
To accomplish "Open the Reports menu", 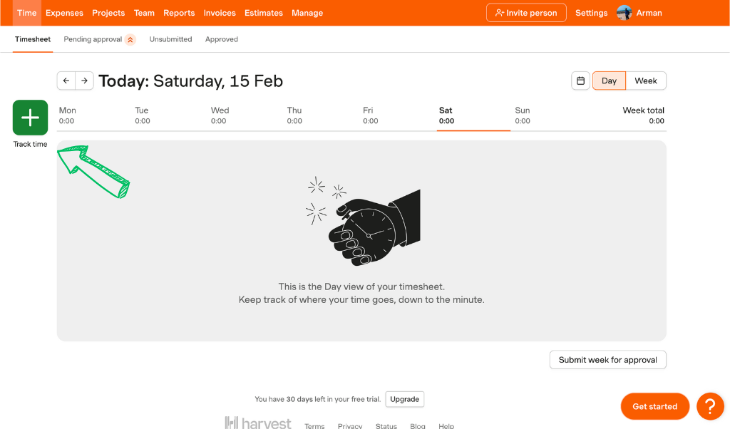I will click(x=179, y=13).
